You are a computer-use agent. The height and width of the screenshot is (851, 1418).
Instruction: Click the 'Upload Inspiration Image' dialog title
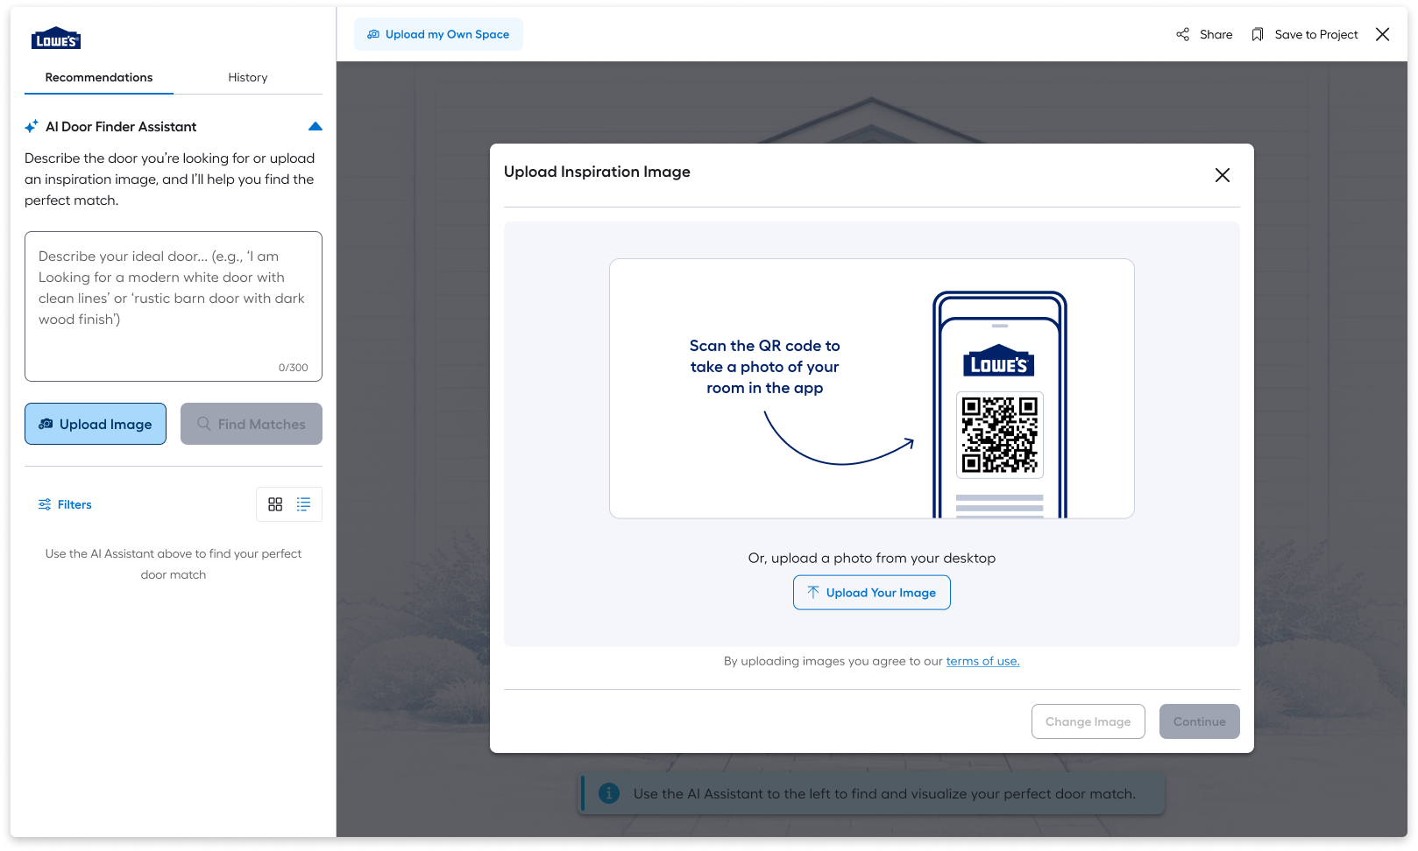[597, 172]
